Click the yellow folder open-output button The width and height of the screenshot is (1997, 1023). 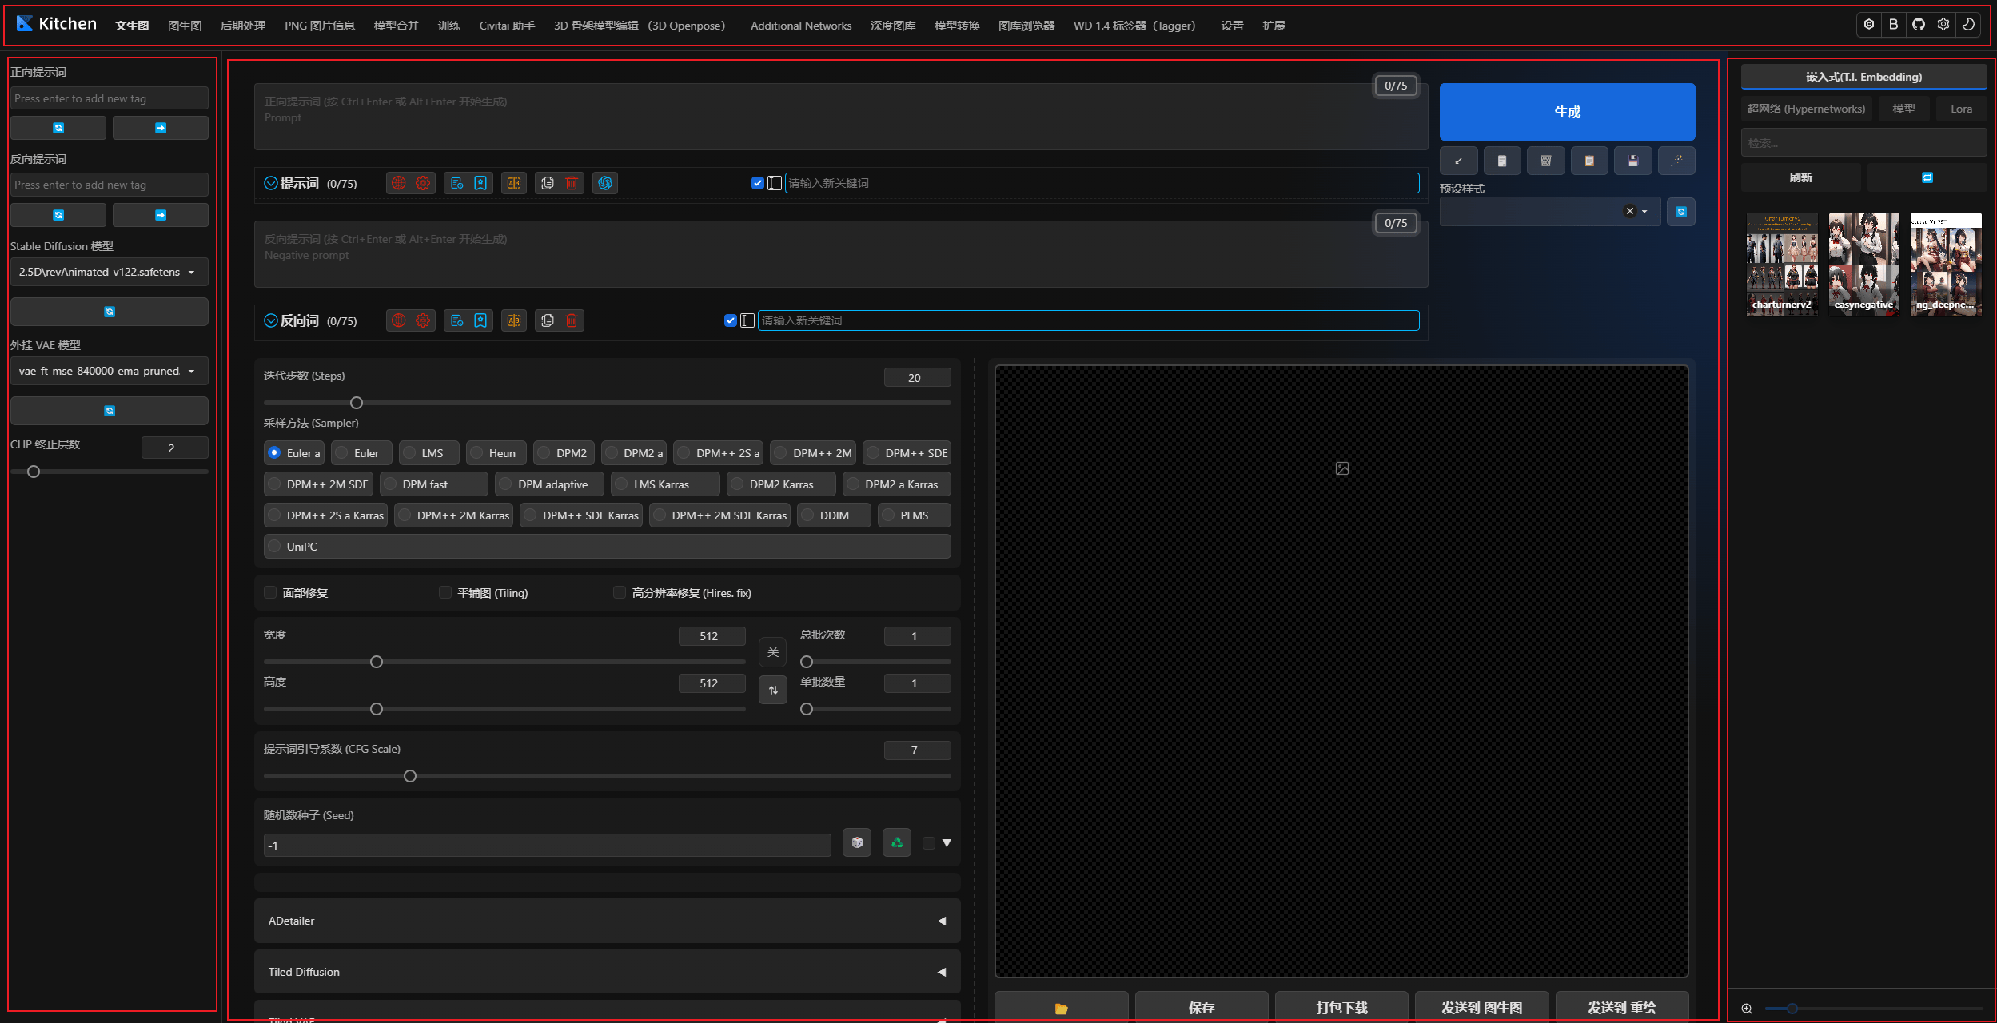coord(1061,1008)
